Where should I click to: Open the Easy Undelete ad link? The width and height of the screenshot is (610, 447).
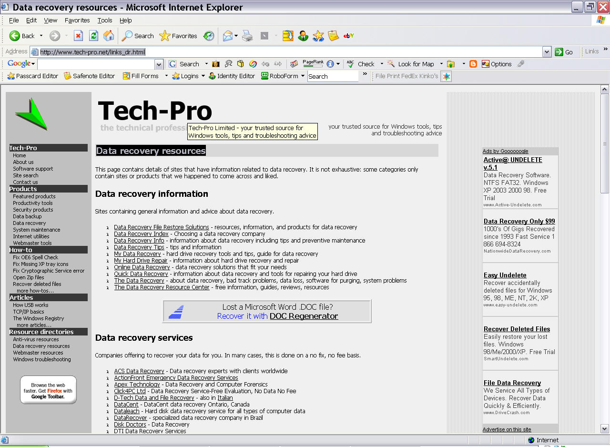click(x=505, y=275)
